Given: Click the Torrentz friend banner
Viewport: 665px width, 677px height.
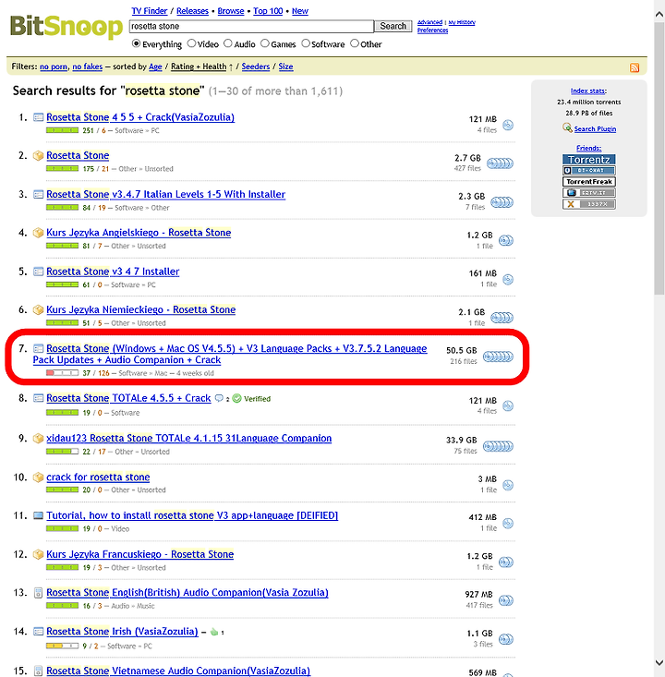Looking at the screenshot, I should tap(589, 159).
